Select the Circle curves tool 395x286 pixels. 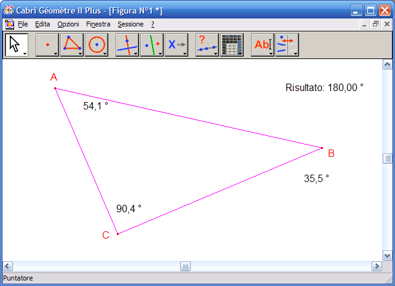click(x=97, y=44)
